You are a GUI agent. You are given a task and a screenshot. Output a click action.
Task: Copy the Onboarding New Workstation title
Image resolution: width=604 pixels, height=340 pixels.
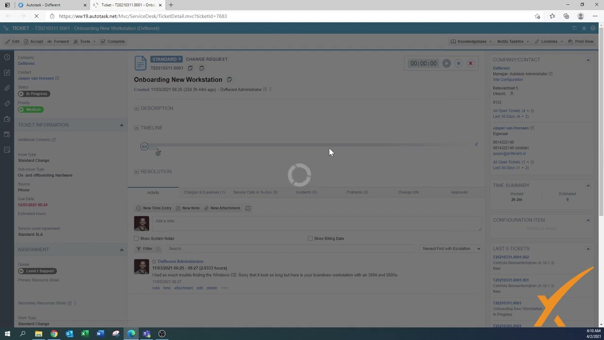tap(229, 79)
